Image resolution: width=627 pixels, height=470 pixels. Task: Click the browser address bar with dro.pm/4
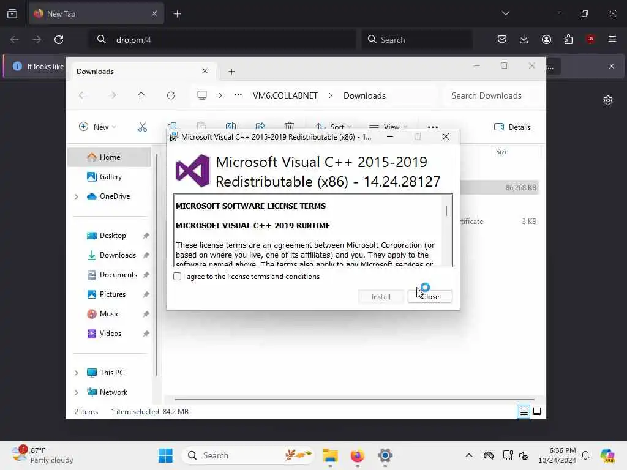point(222,40)
